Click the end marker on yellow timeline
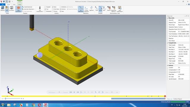The image size is (190, 107). (x=165, y=96)
